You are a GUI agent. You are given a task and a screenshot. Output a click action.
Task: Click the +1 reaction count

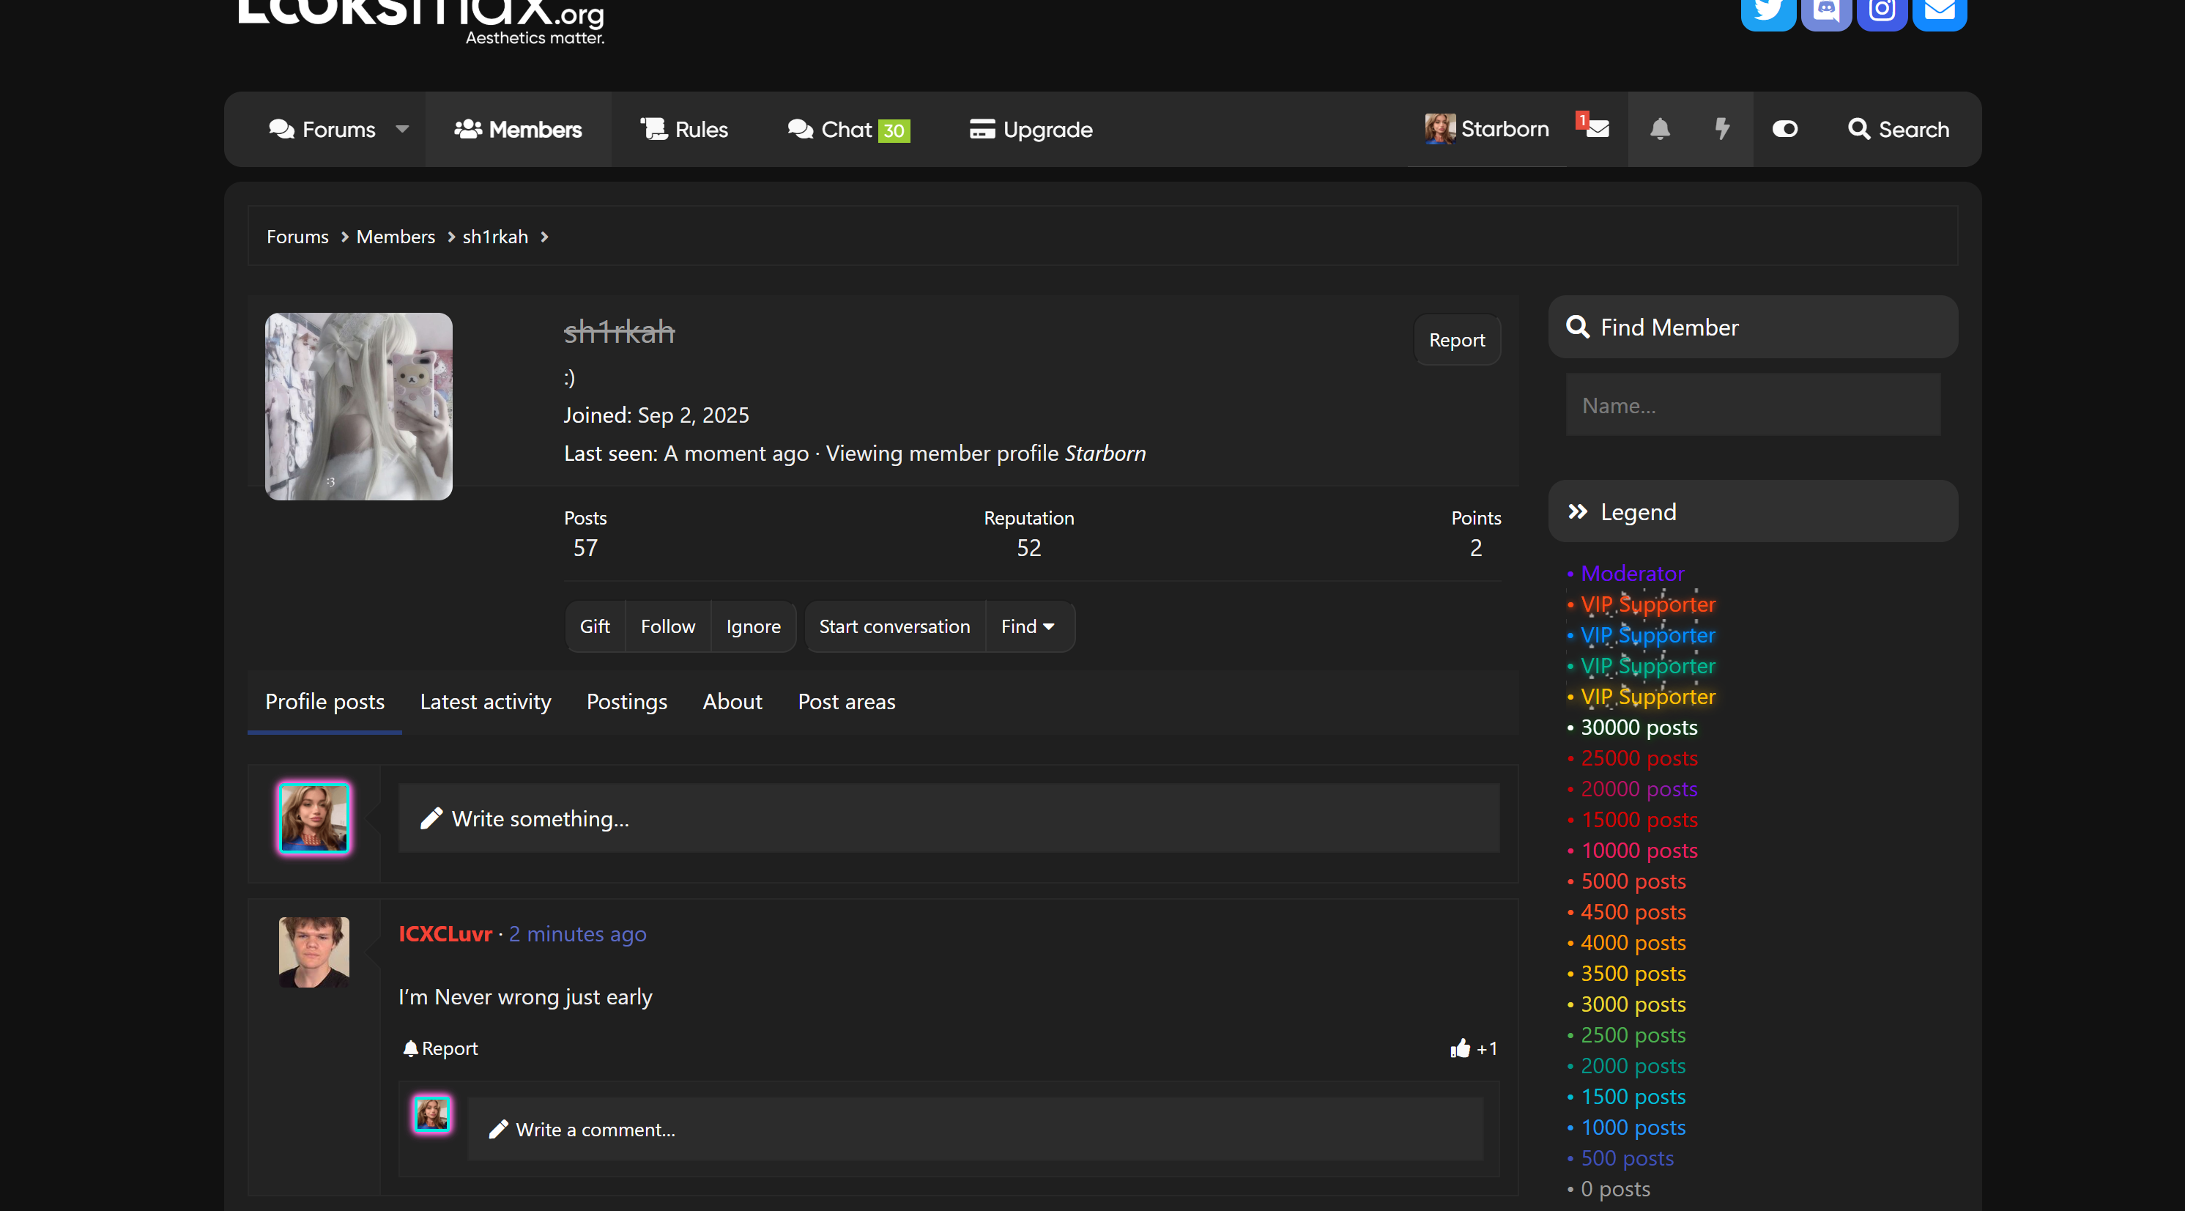[1487, 1048]
